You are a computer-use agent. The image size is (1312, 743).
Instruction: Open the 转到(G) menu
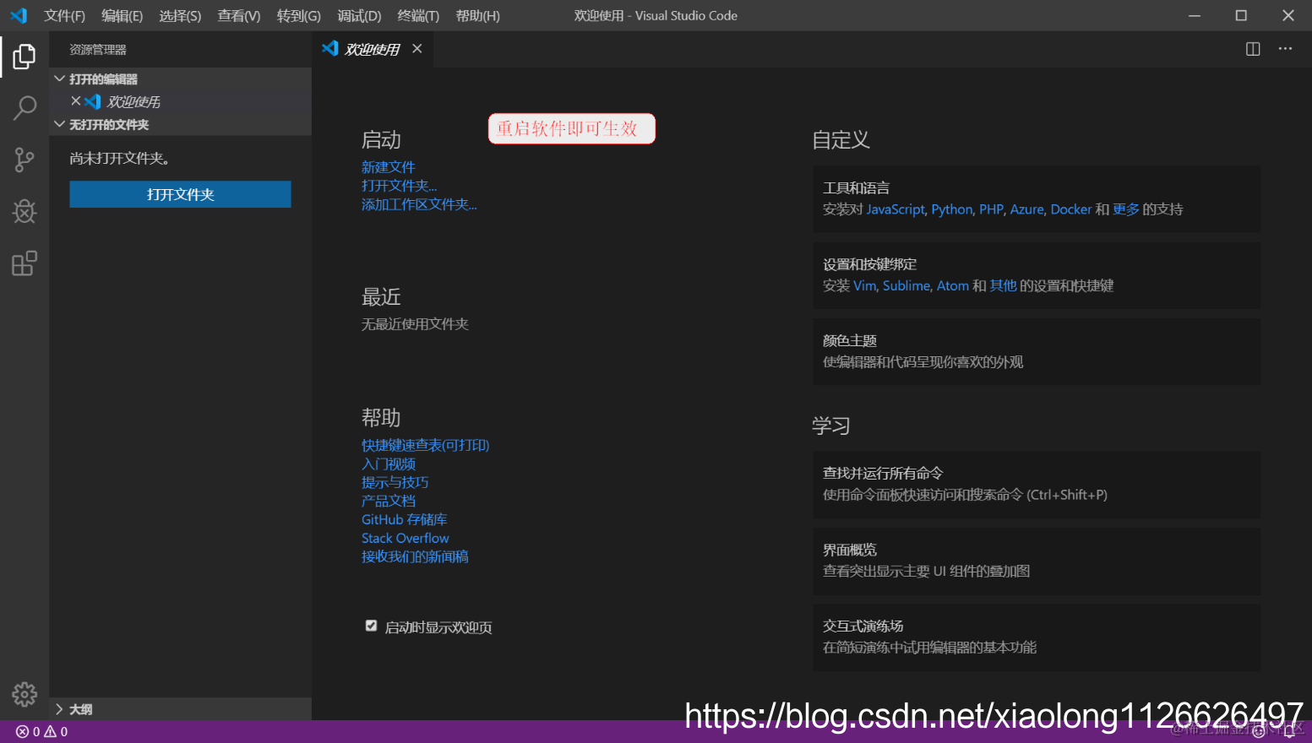(299, 16)
